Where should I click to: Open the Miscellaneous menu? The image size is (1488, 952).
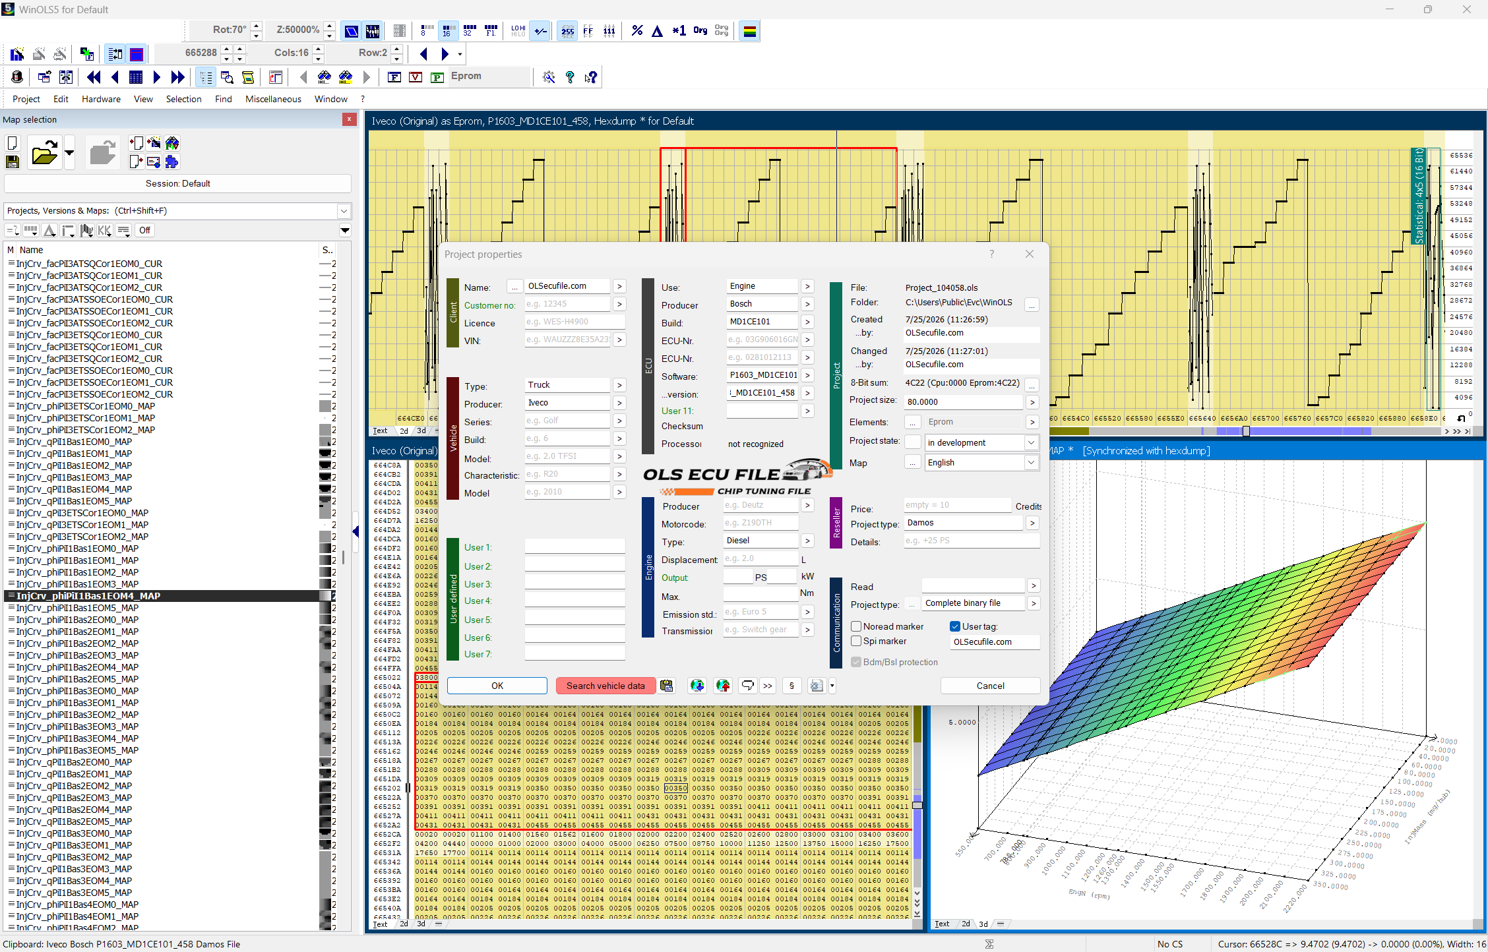click(x=273, y=99)
